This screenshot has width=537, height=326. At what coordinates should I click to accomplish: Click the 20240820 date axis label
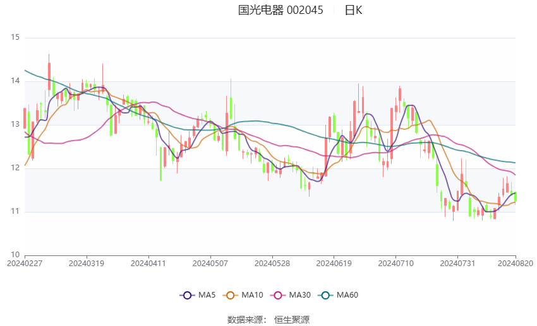[516, 264]
